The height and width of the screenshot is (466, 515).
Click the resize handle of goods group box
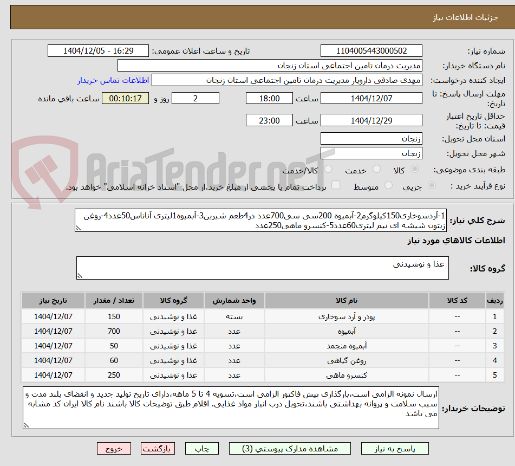[80, 276]
